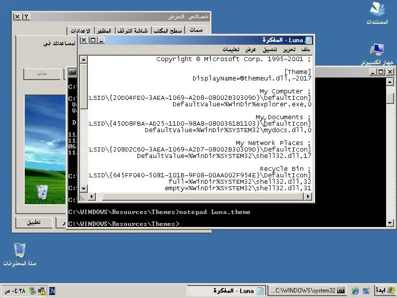Select the سلة المحذوفات recycle bin icon

pos(20,254)
